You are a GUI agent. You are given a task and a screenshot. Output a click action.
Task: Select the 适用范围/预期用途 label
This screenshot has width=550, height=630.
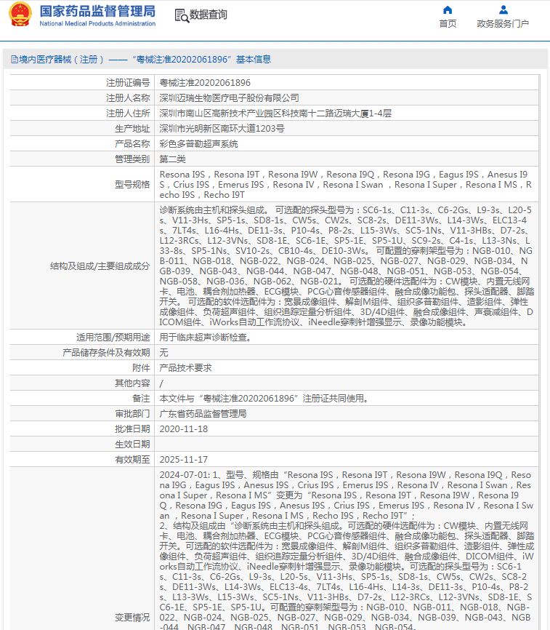coord(113,338)
